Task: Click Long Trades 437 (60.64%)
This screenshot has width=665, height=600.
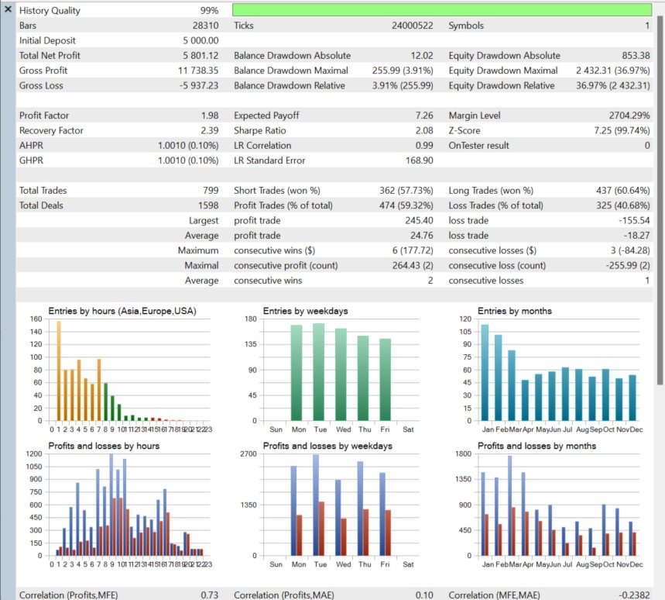Action: pos(623,191)
